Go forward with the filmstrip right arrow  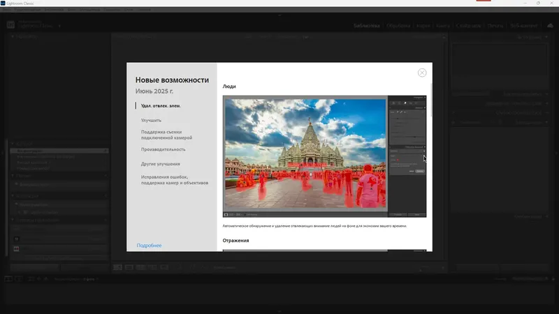point(45,279)
